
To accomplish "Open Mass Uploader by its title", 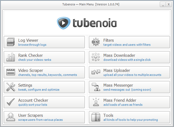I will point(117,70).
